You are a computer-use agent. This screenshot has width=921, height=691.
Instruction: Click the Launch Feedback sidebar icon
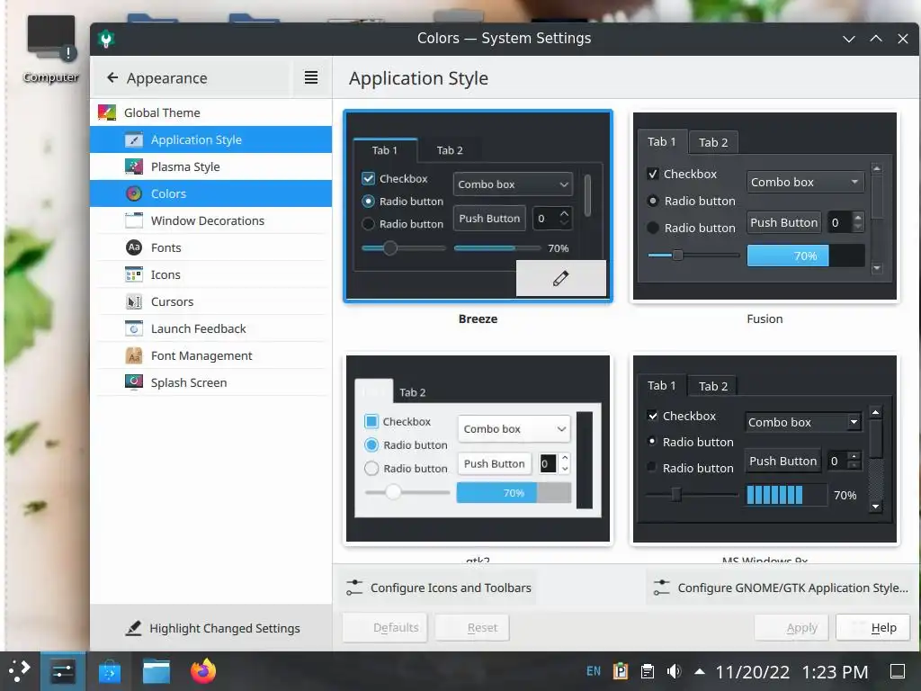click(134, 328)
